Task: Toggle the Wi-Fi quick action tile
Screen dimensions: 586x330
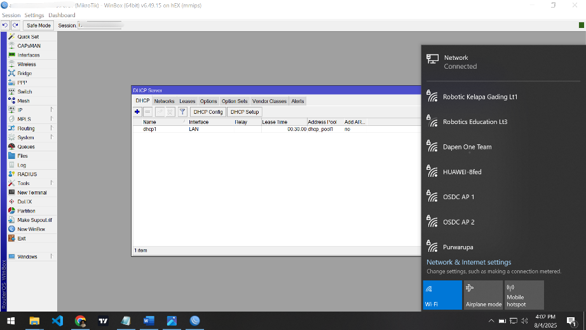Action: 442,295
